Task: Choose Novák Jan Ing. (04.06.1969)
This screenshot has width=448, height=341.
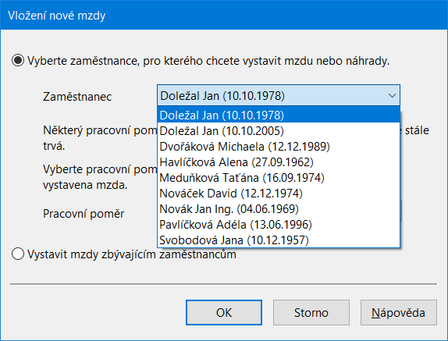Action: pos(279,209)
